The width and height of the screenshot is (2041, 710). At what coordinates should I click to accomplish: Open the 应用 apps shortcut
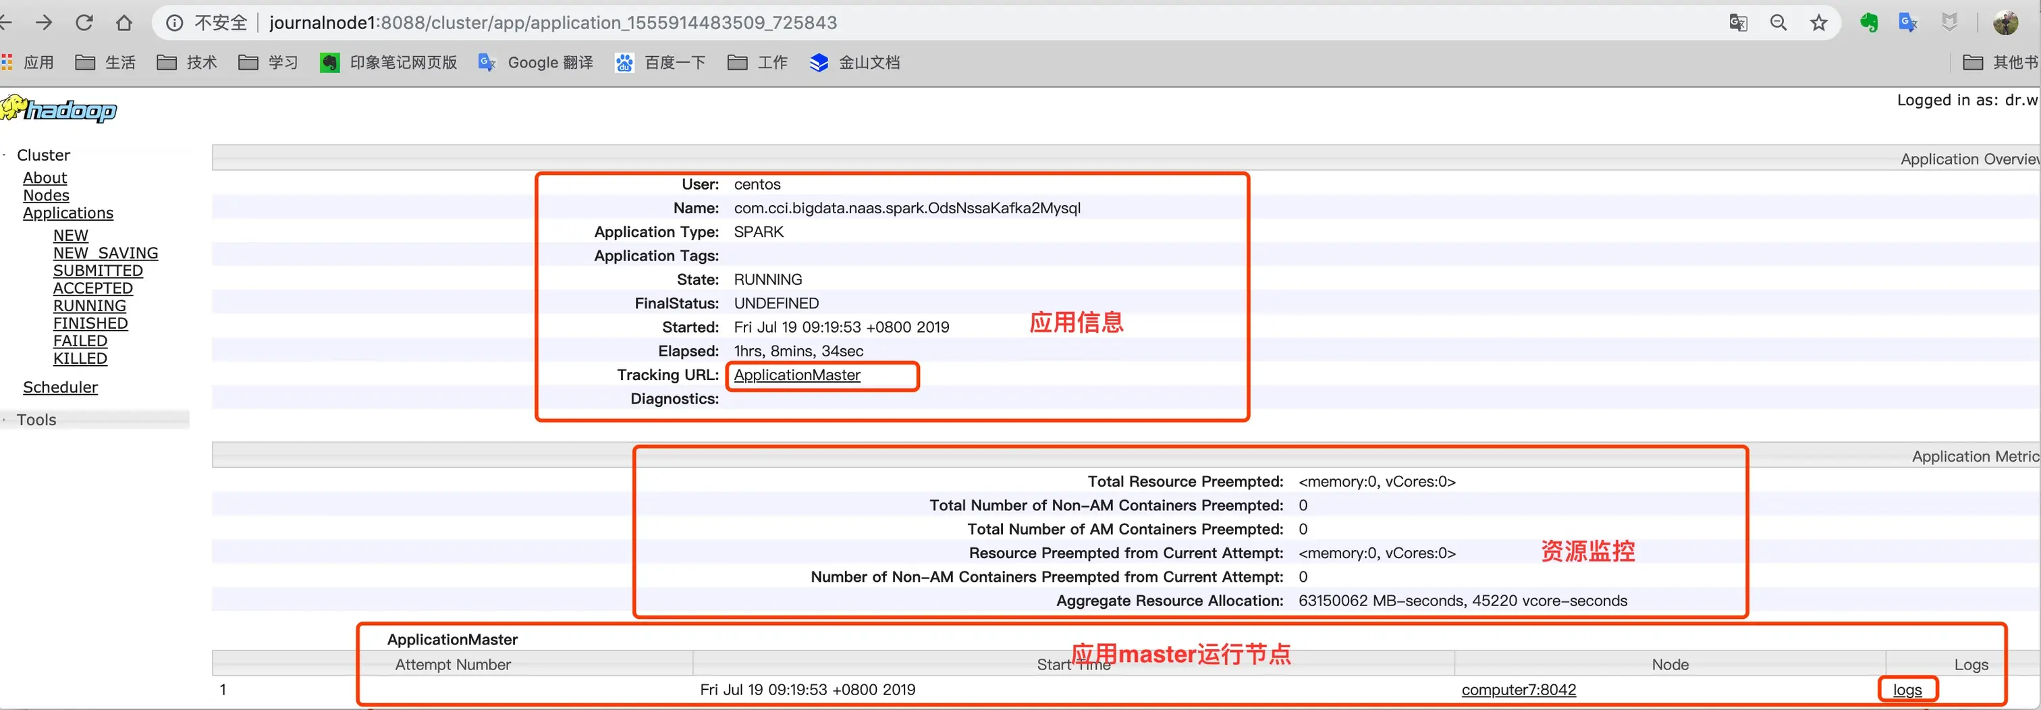pyautogui.click(x=28, y=63)
